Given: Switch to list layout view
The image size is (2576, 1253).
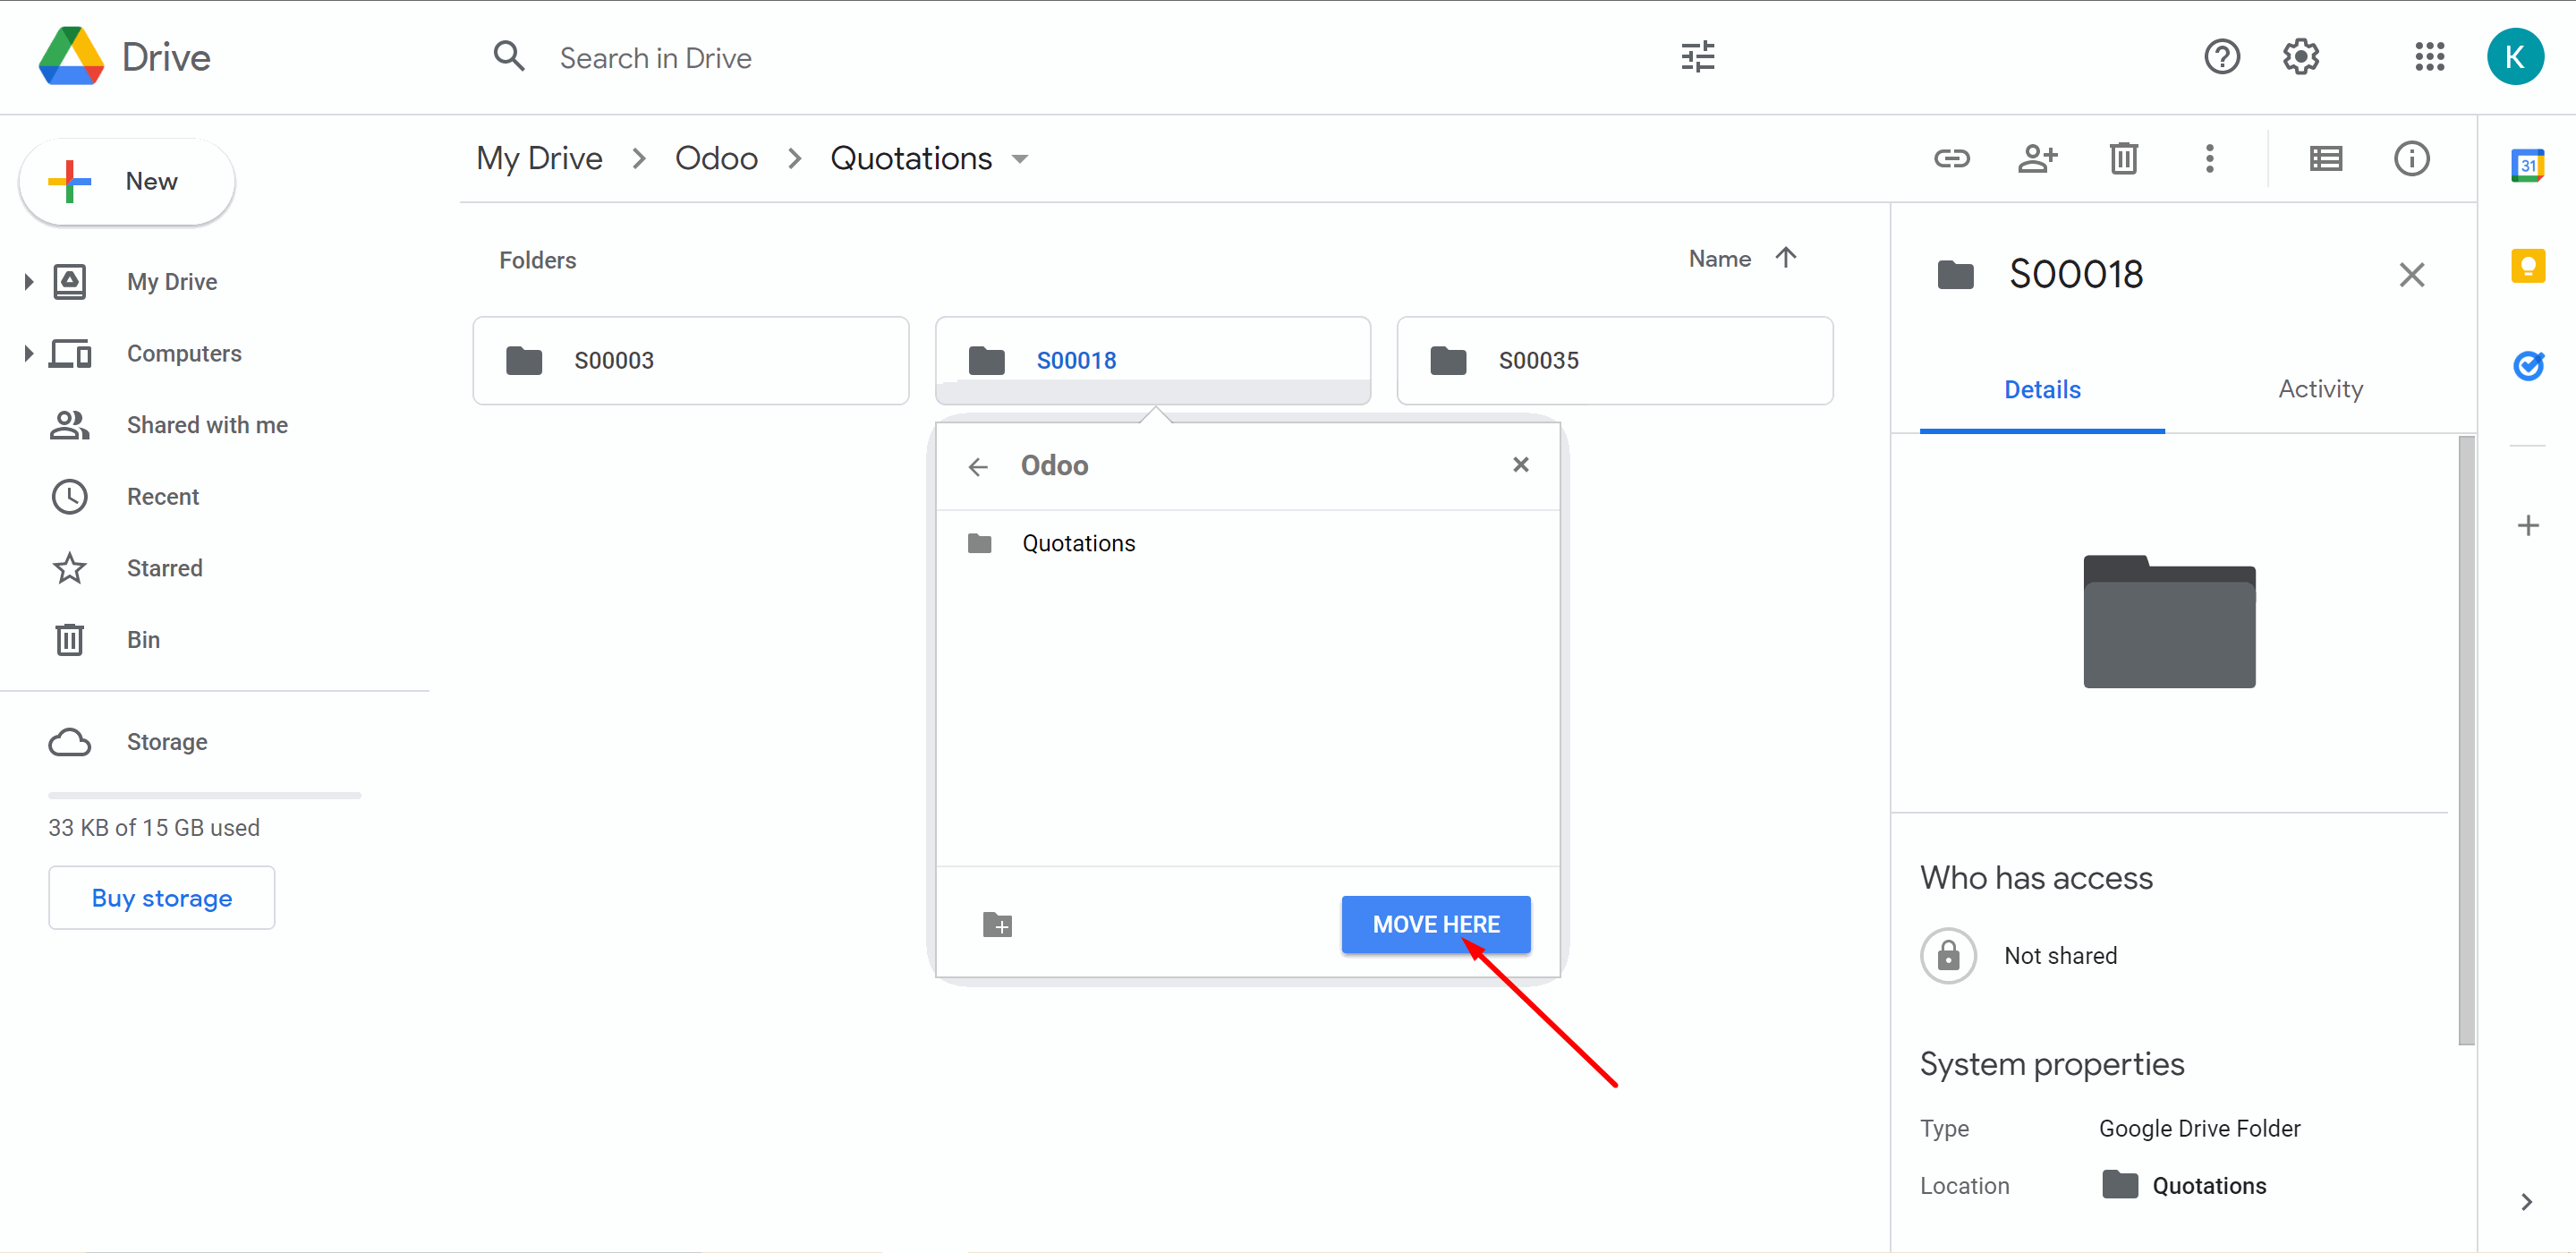Looking at the screenshot, I should click(2325, 158).
